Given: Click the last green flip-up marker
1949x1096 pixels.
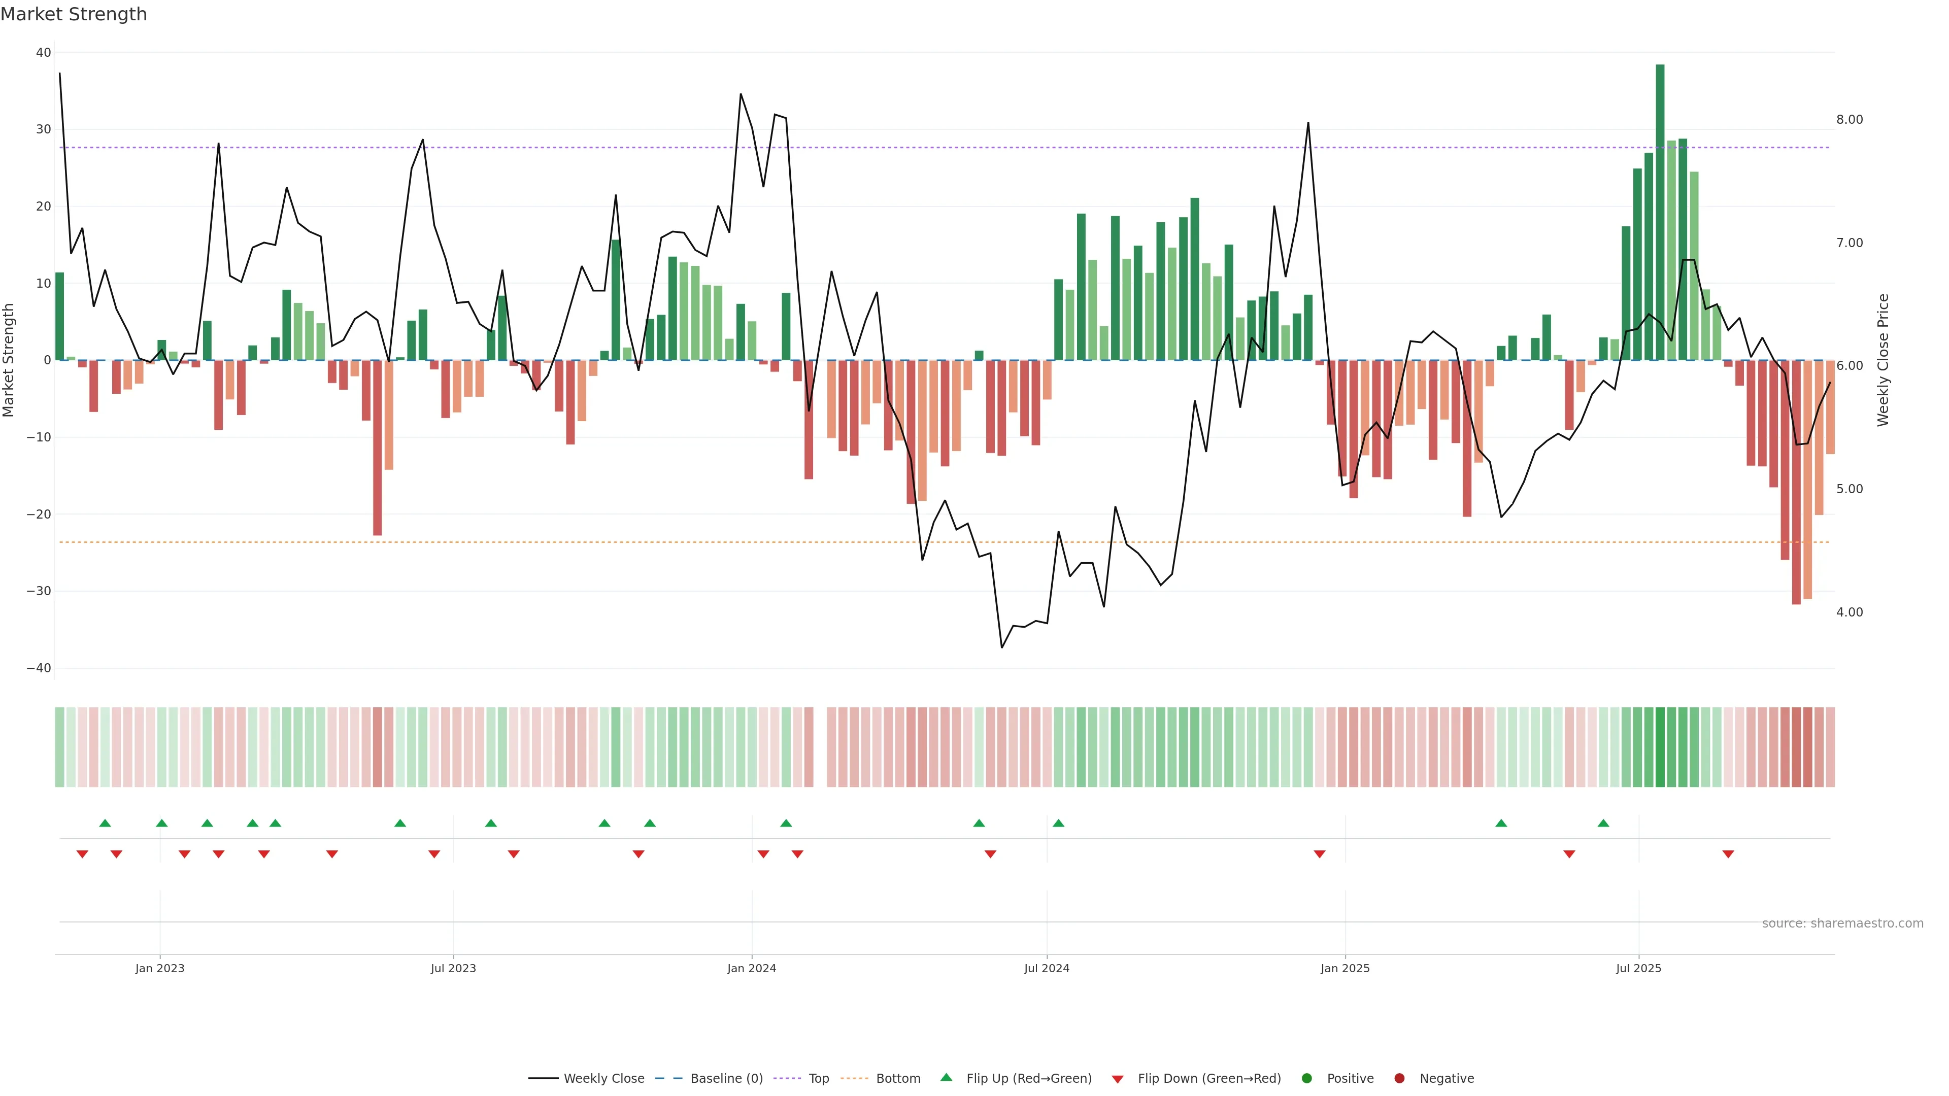Looking at the screenshot, I should click(x=1603, y=823).
